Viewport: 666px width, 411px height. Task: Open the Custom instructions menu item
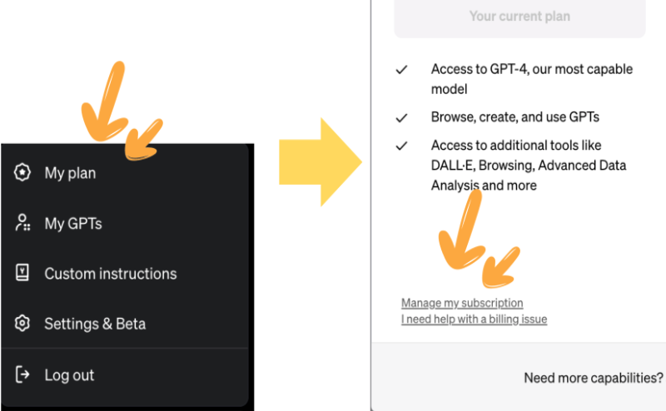click(125, 274)
